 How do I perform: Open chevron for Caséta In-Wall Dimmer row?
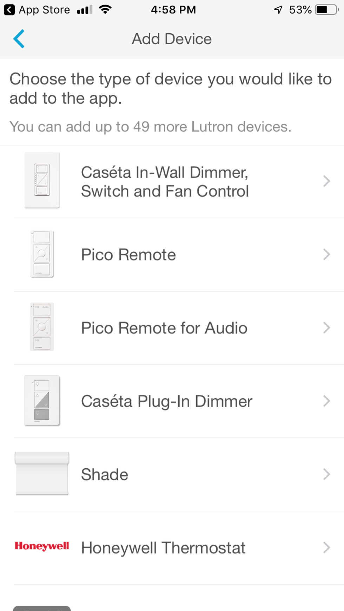point(326,181)
